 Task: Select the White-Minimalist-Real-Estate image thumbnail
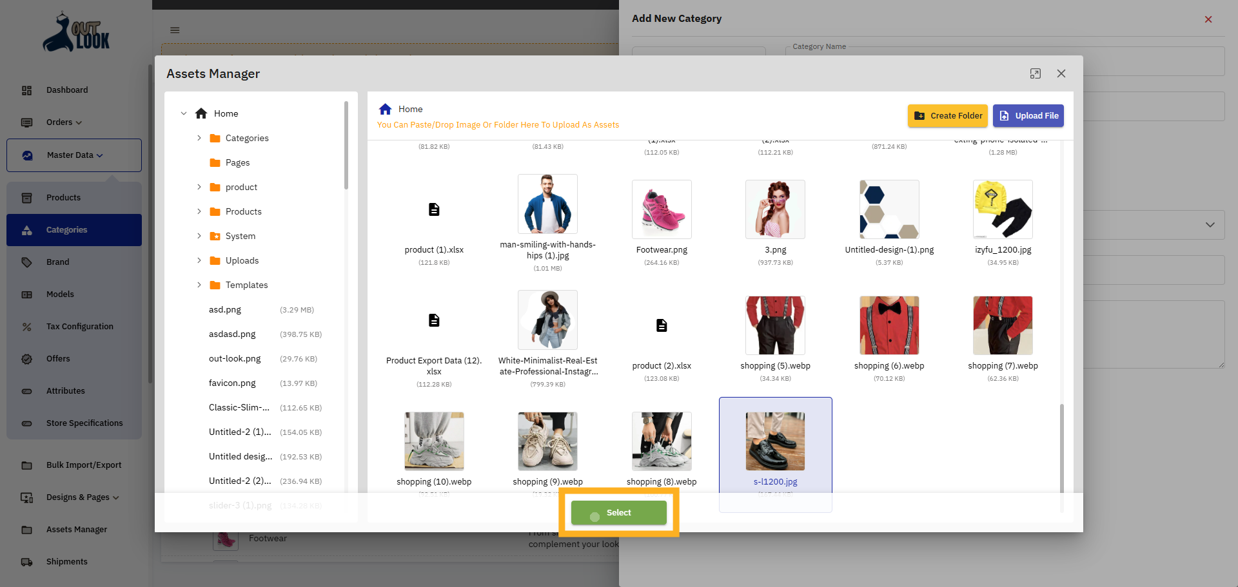(547, 320)
